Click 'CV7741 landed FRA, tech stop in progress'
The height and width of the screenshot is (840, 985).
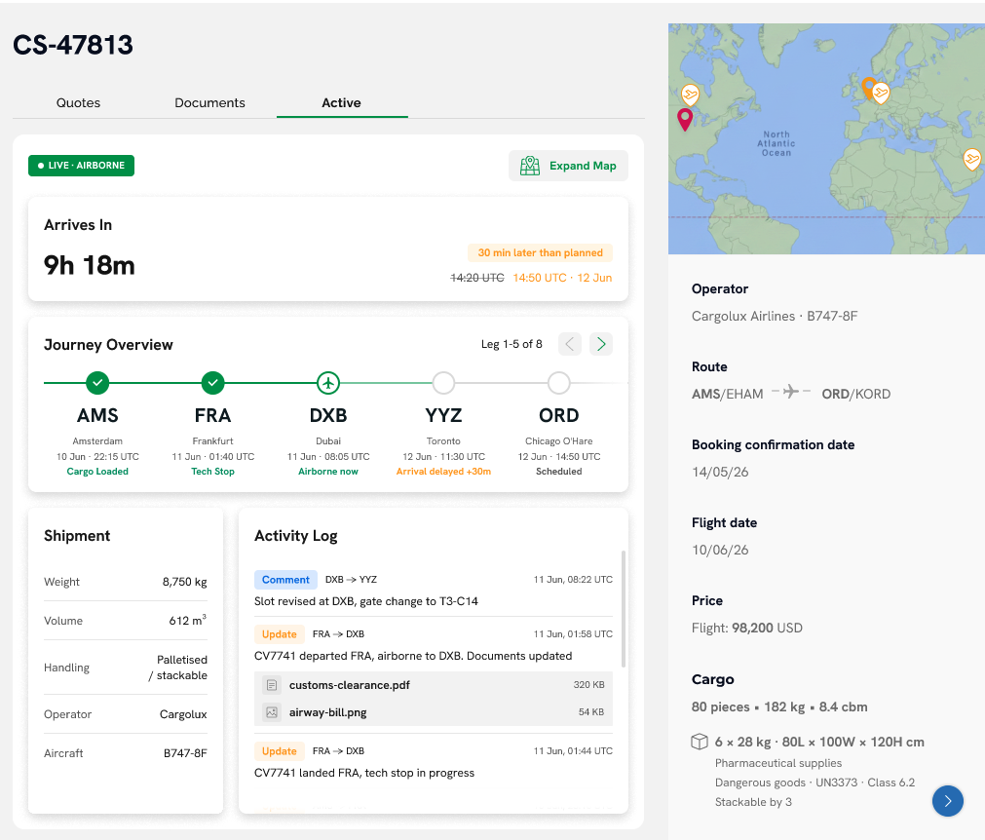point(364,773)
